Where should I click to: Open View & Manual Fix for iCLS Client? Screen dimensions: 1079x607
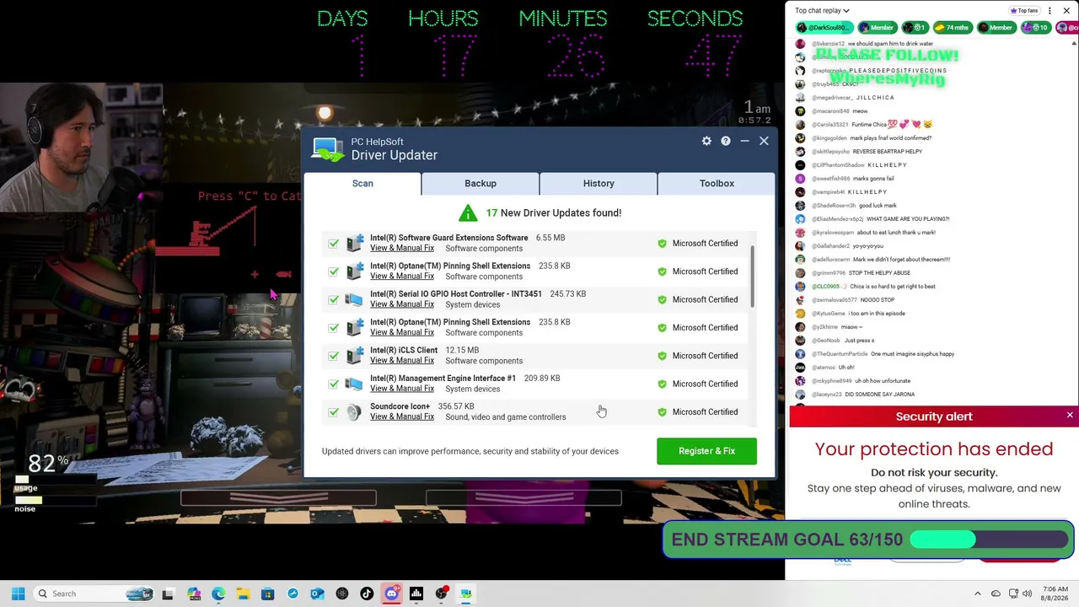pyautogui.click(x=402, y=361)
